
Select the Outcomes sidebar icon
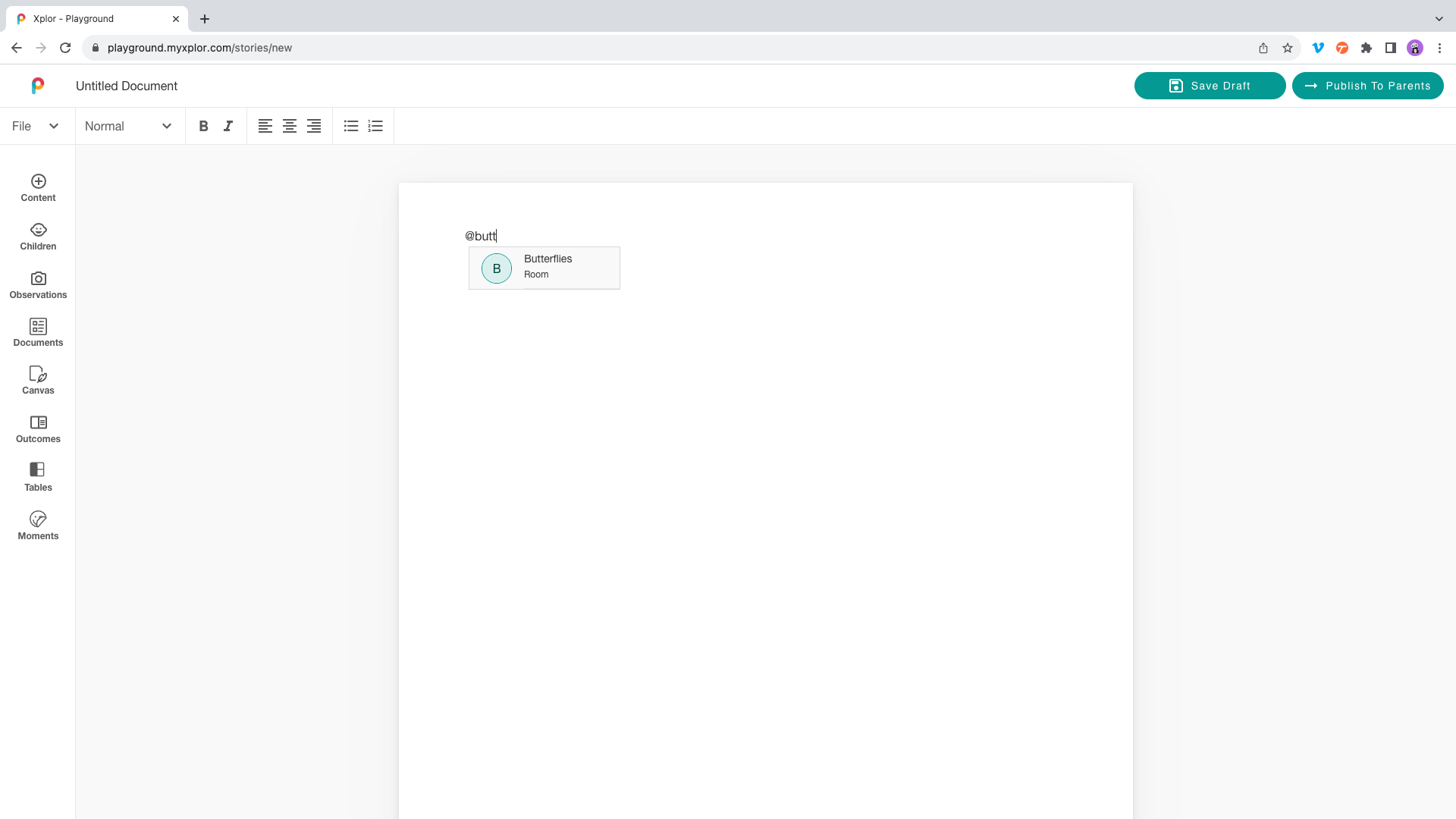click(38, 428)
